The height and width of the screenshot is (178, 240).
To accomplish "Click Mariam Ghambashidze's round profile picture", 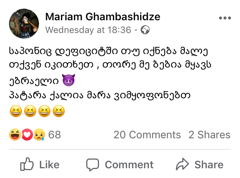I will tap(24, 23).
